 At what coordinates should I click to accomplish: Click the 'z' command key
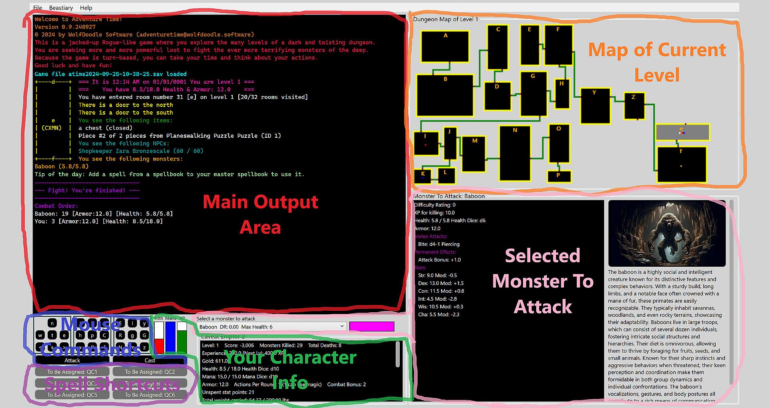coord(144,347)
